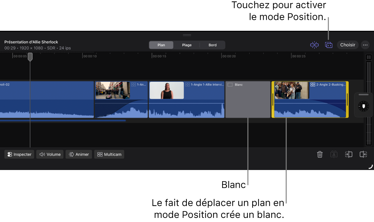Viewport: 374px width, 222px height.
Task: Click the trim start icon
Action: pos(349,154)
